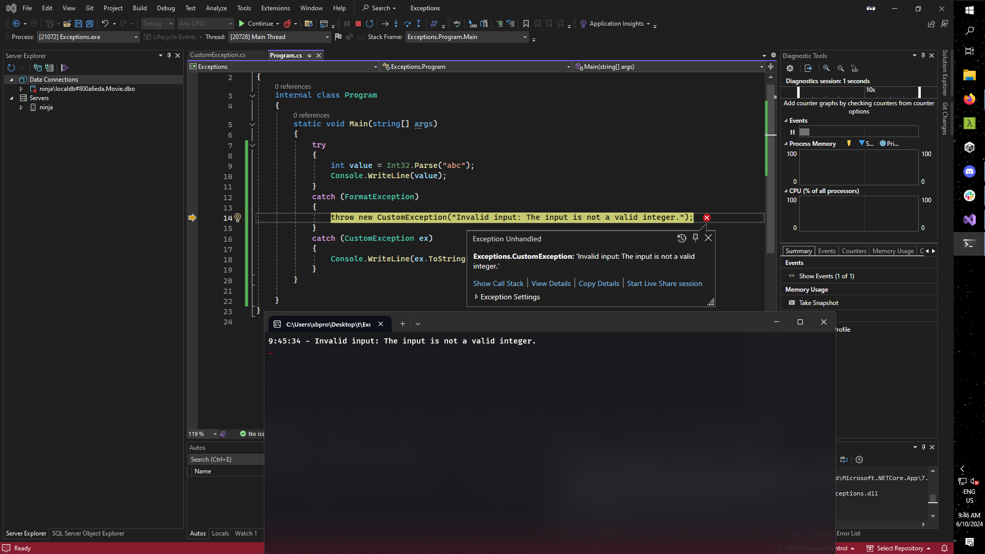
Task: Click the Step Over icon
Action: click(408, 24)
